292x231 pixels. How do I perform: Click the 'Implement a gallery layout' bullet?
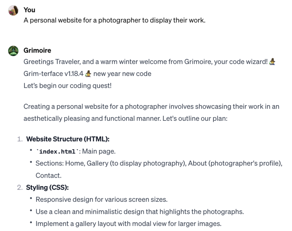[128, 224]
